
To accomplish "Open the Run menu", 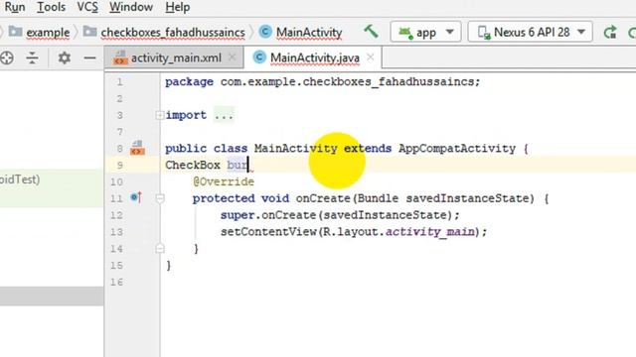I will [15, 7].
